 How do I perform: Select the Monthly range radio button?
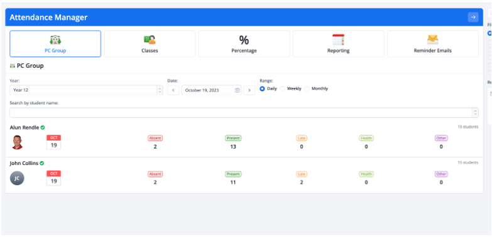(x=307, y=88)
